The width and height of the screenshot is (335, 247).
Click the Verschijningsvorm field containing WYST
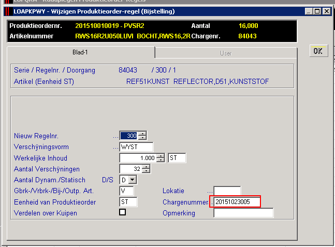136,147
